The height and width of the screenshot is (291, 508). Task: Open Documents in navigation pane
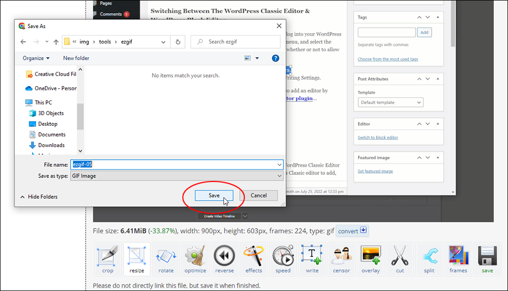pos(47,134)
